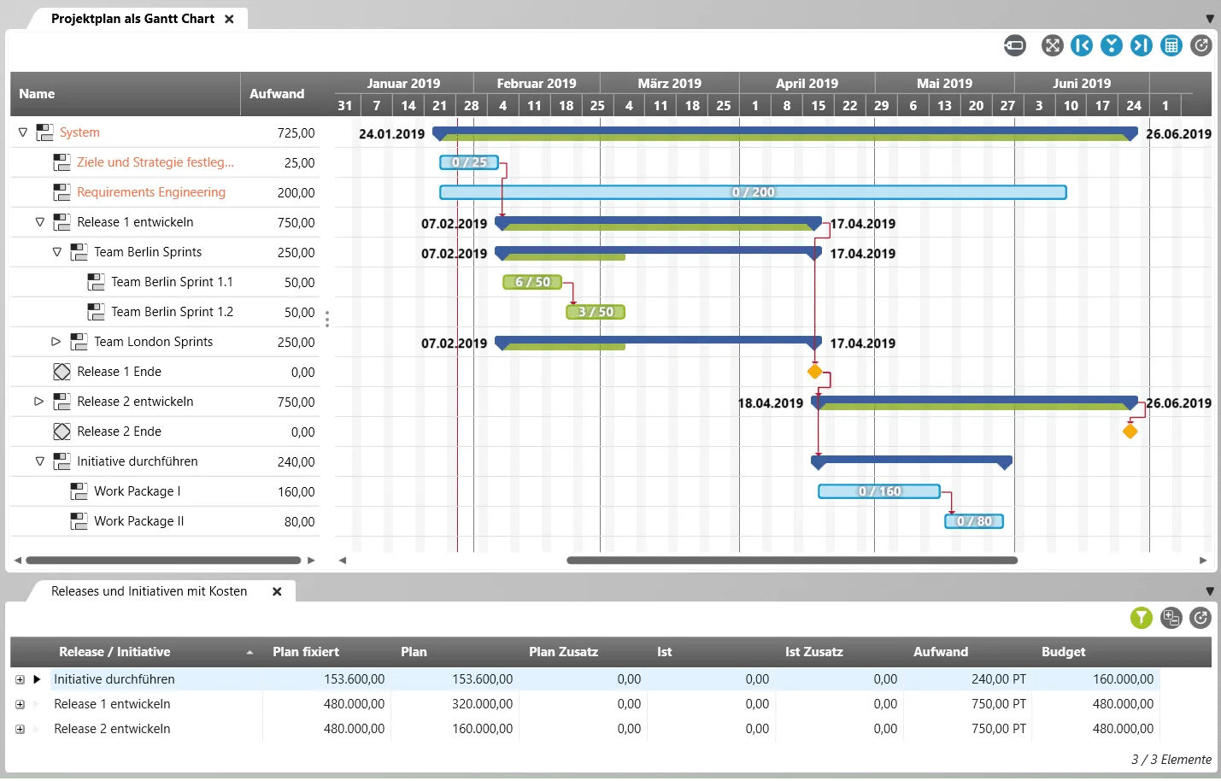Jump to project start in Gantt toolbar

click(1082, 45)
